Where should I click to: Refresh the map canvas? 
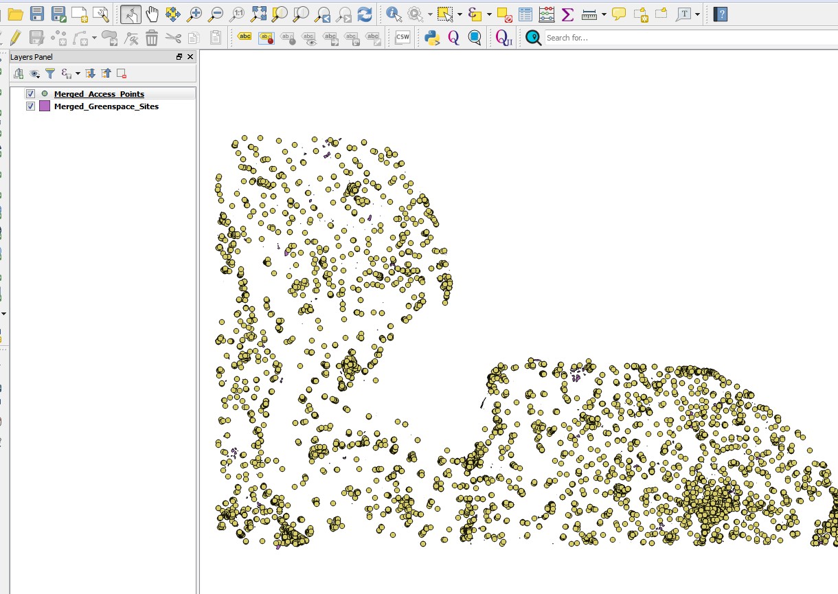pyautogui.click(x=365, y=14)
